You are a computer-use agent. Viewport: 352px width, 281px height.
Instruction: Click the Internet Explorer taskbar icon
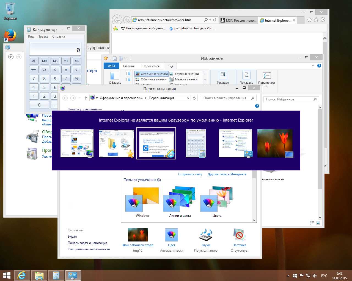click(x=21, y=275)
